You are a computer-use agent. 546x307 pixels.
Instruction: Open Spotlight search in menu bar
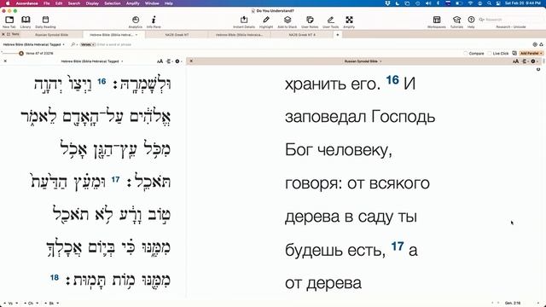[x=489, y=3]
